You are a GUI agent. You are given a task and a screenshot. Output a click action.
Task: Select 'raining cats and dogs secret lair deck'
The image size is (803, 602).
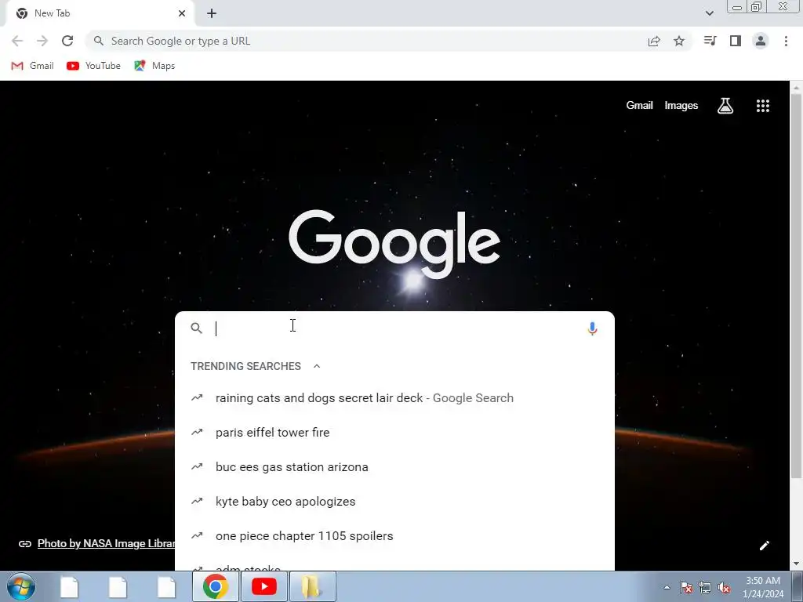click(394, 397)
